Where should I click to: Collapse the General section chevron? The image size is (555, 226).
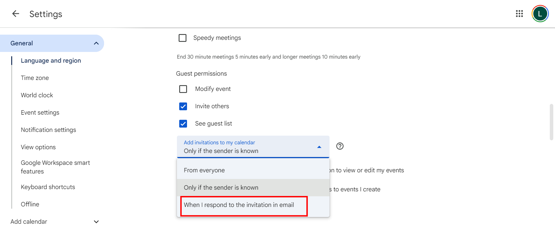(x=96, y=43)
